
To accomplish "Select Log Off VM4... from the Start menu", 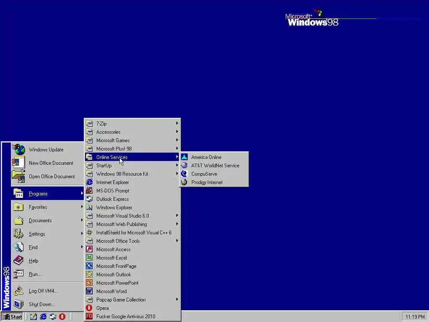I will pos(47,291).
